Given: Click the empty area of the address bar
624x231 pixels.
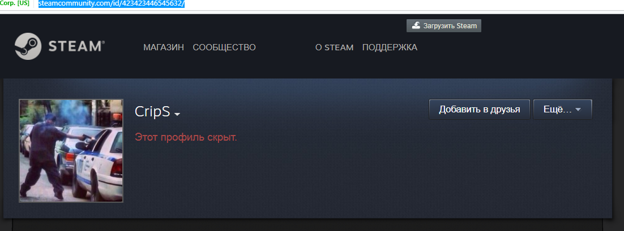Looking at the screenshot, I should tap(398, 5).
